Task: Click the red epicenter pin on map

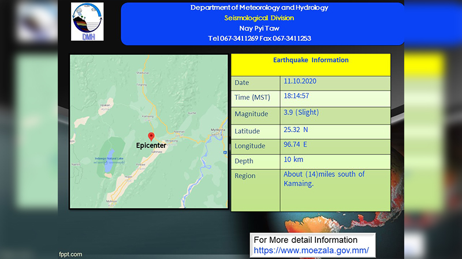Action: coord(151,136)
